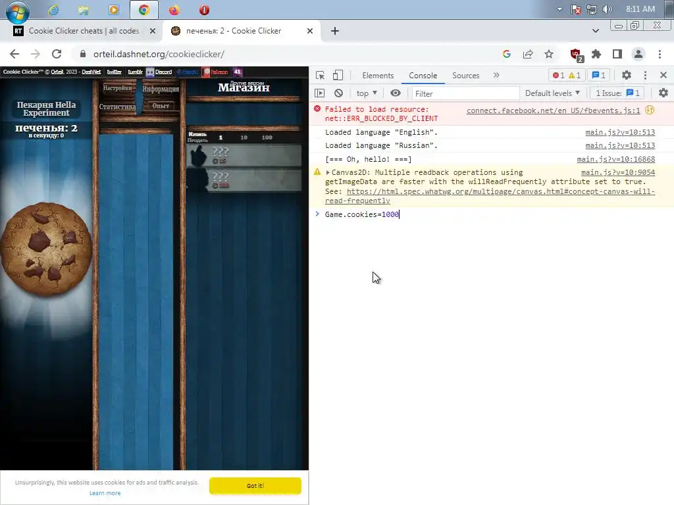Go back in browser history
The image size is (674, 505).
point(14,54)
